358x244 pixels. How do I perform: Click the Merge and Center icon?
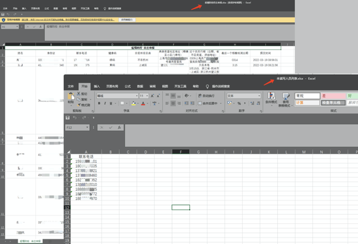tap(200, 103)
